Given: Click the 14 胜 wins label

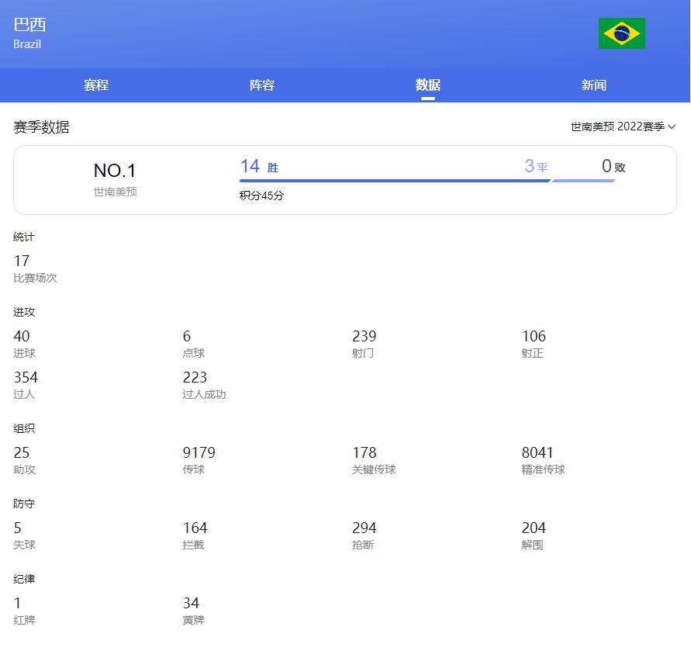Looking at the screenshot, I should point(259,167).
